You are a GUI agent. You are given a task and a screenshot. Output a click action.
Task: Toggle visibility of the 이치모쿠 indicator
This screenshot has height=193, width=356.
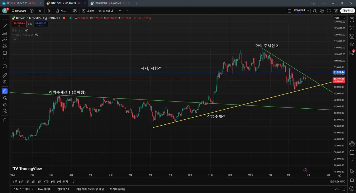[x=37, y=35]
